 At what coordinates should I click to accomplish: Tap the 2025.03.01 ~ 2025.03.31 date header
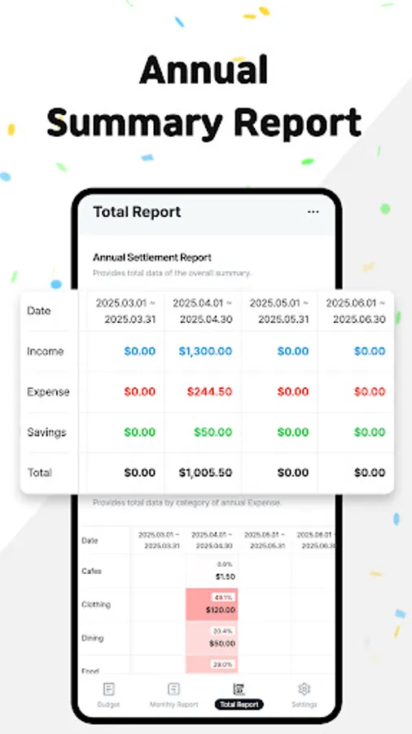tap(125, 312)
